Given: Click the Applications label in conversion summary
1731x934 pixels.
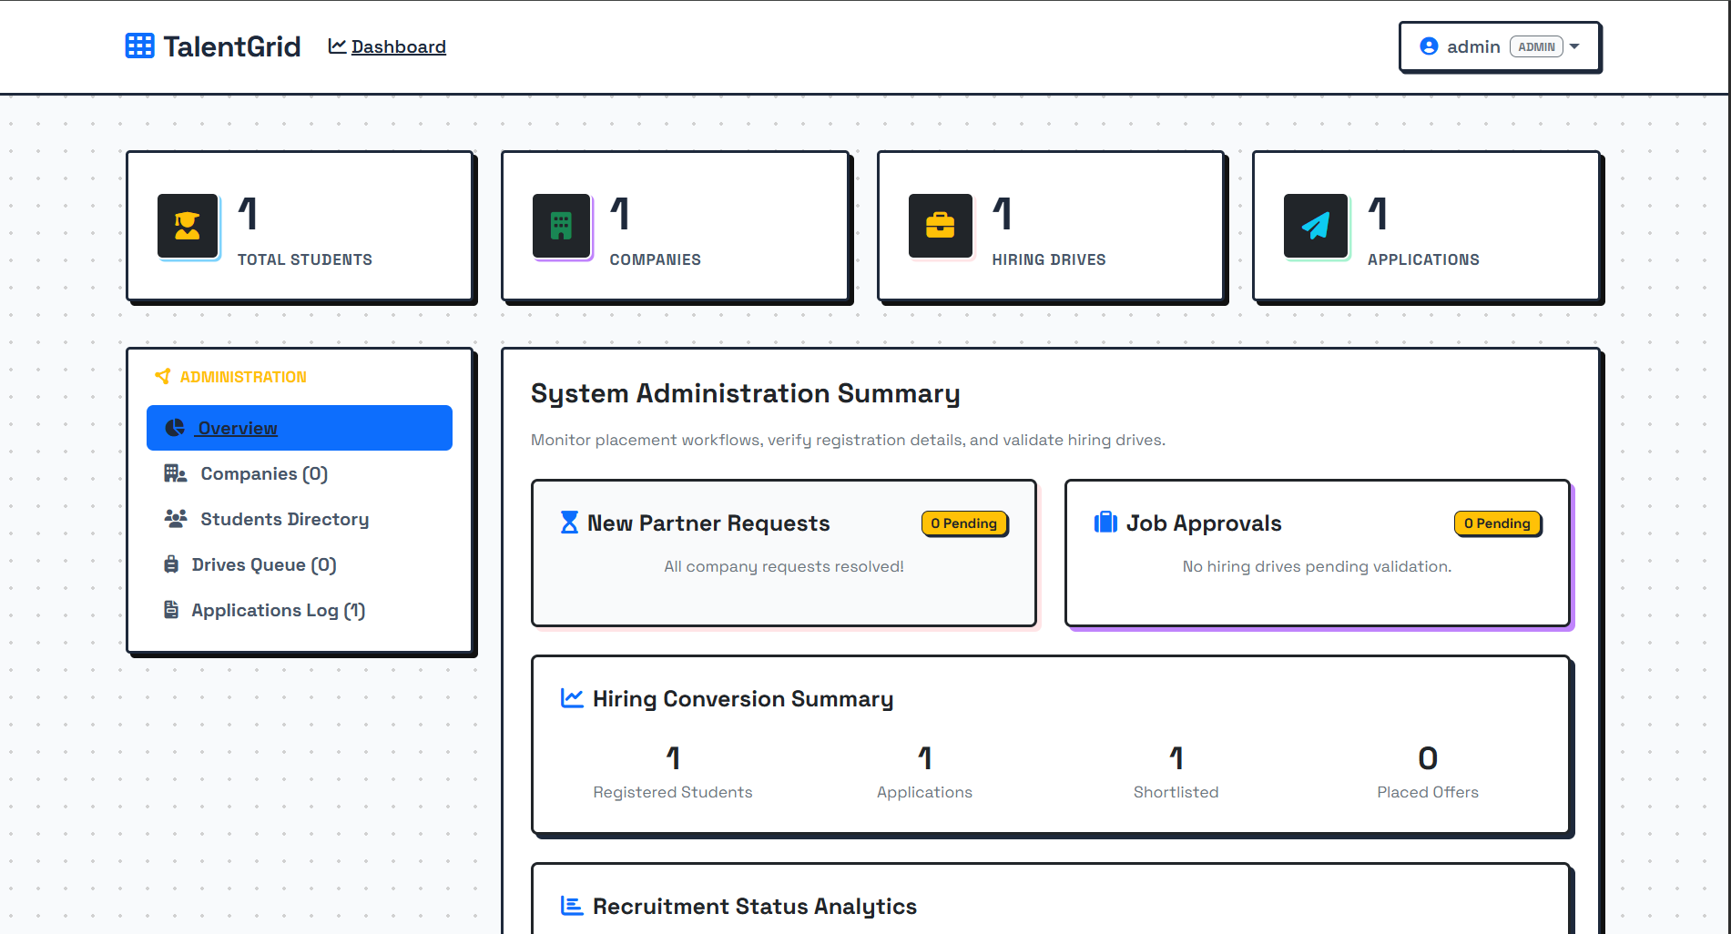Looking at the screenshot, I should click(x=924, y=792).
